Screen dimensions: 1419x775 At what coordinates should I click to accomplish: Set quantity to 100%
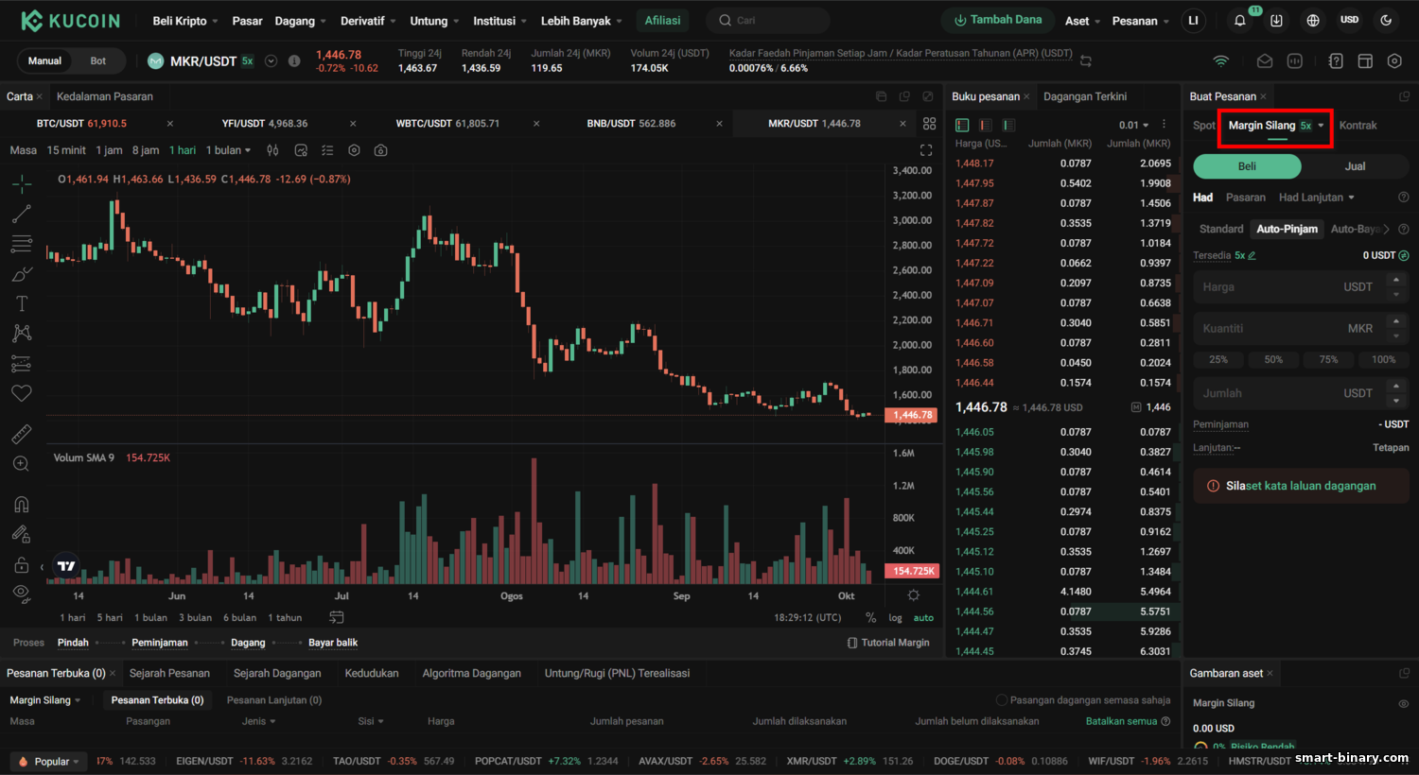1383,360
